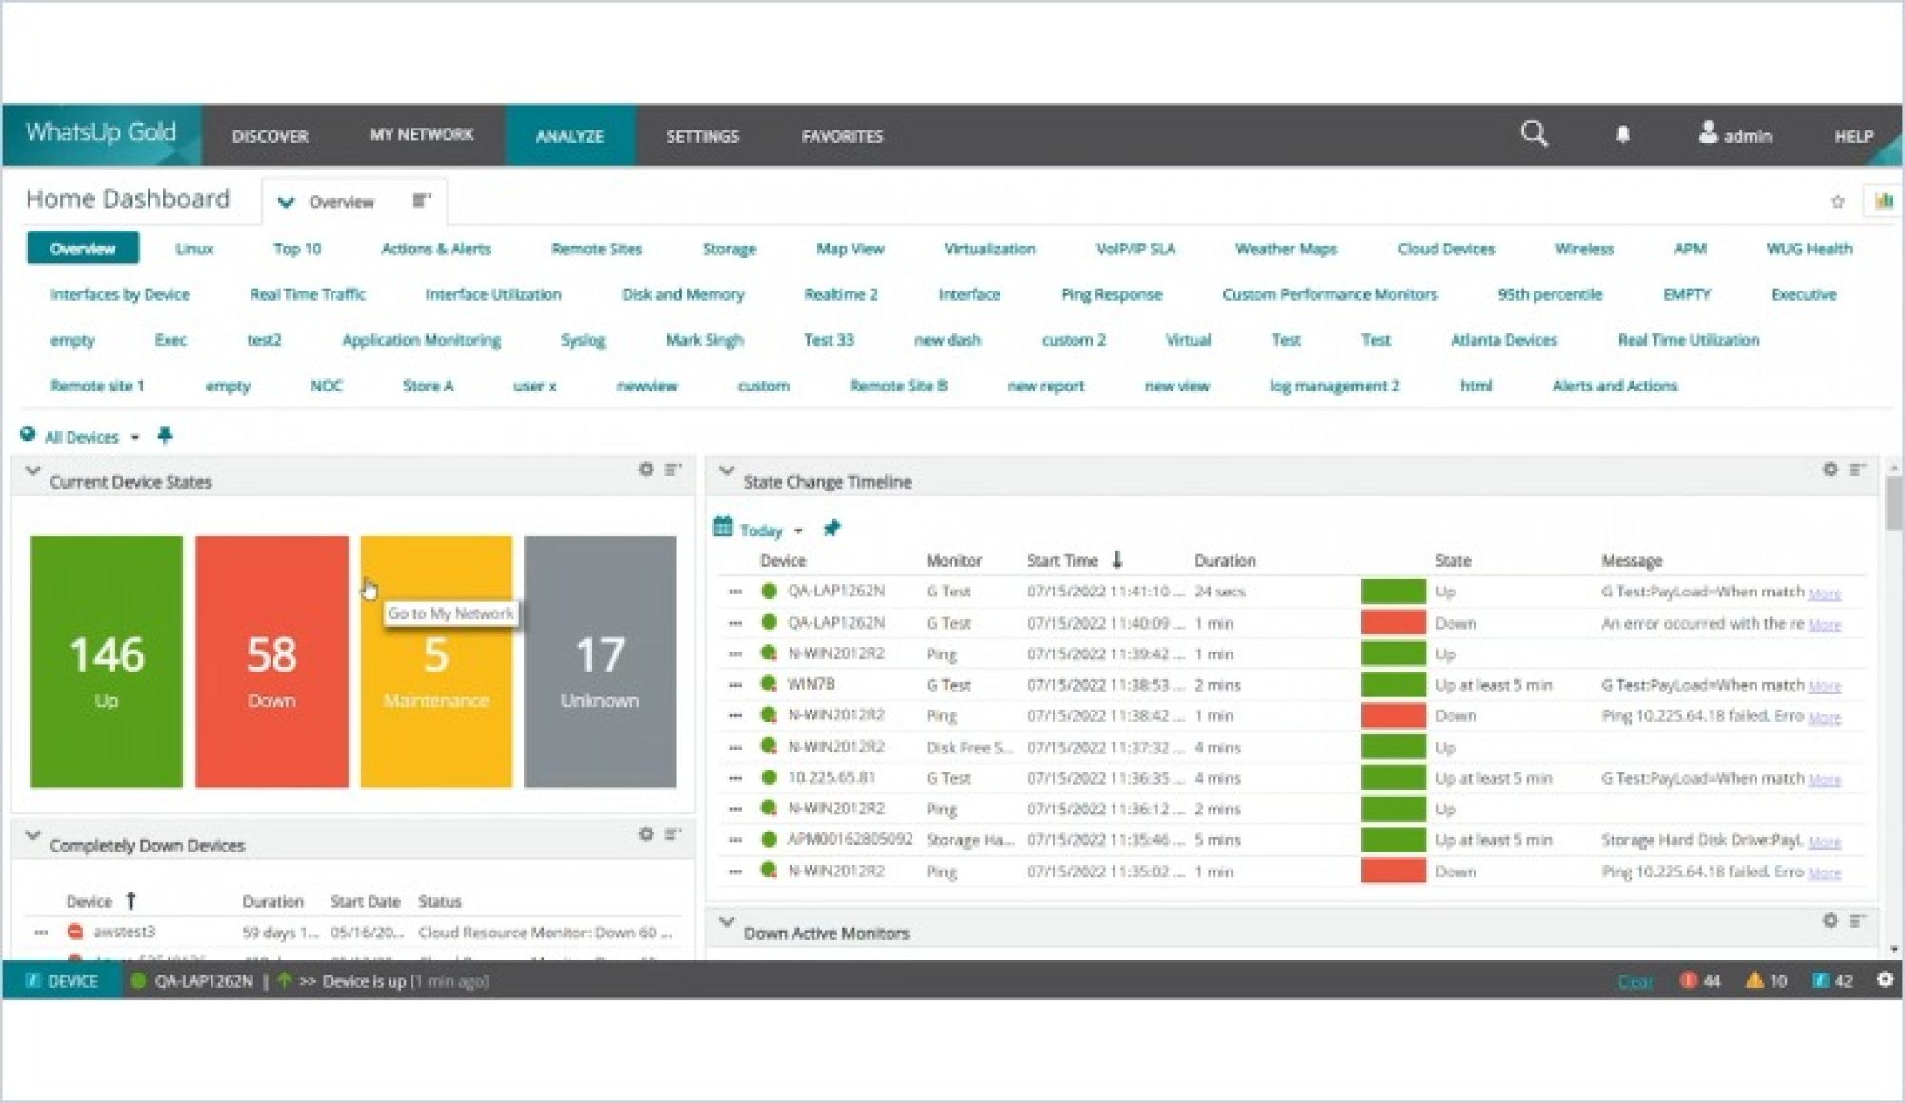Collapse the Current Device States panel

(x=33, y=471)
